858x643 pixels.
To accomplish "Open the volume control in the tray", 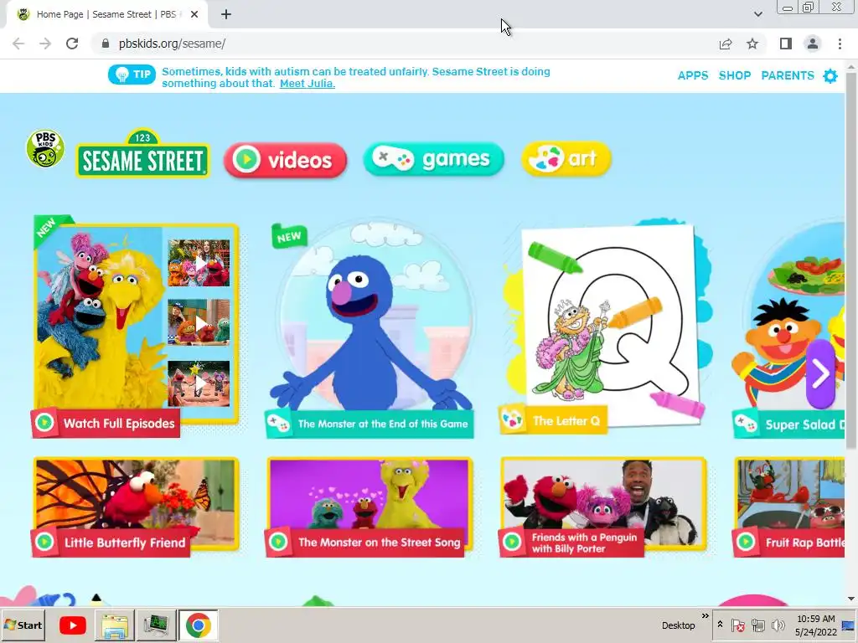I will 778,625.
